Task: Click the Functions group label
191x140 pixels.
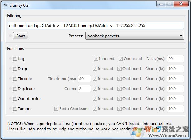Action: click(16, 49)
